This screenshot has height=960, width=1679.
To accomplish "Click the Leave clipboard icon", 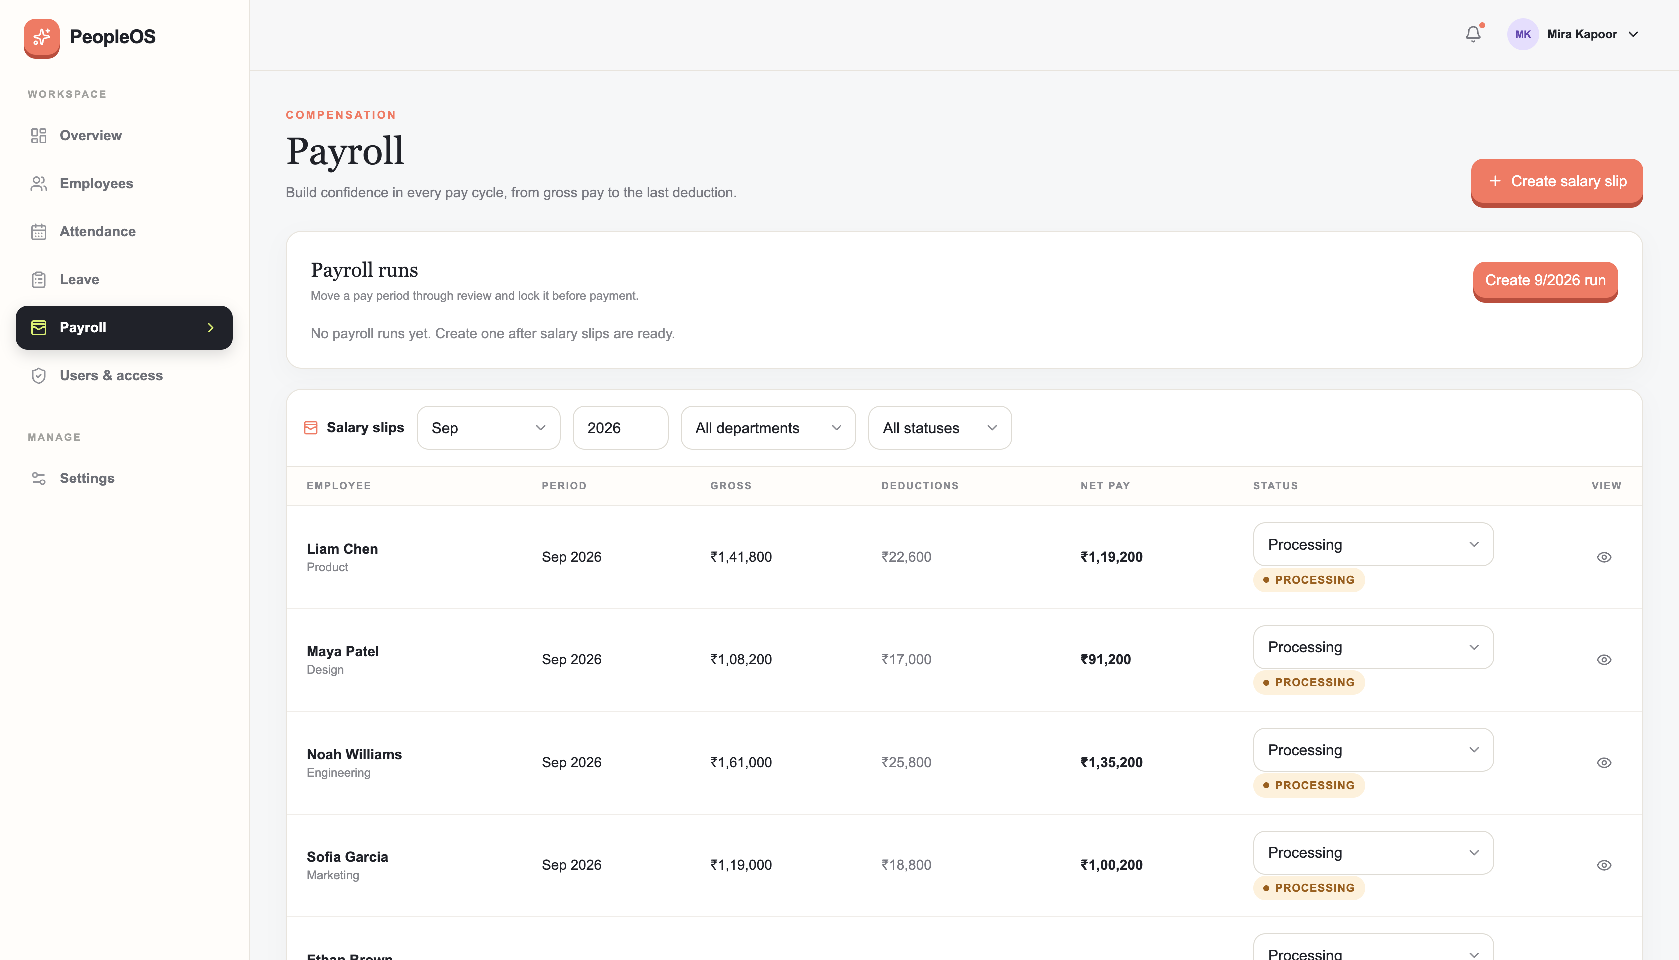I will (x=39, y=280).
